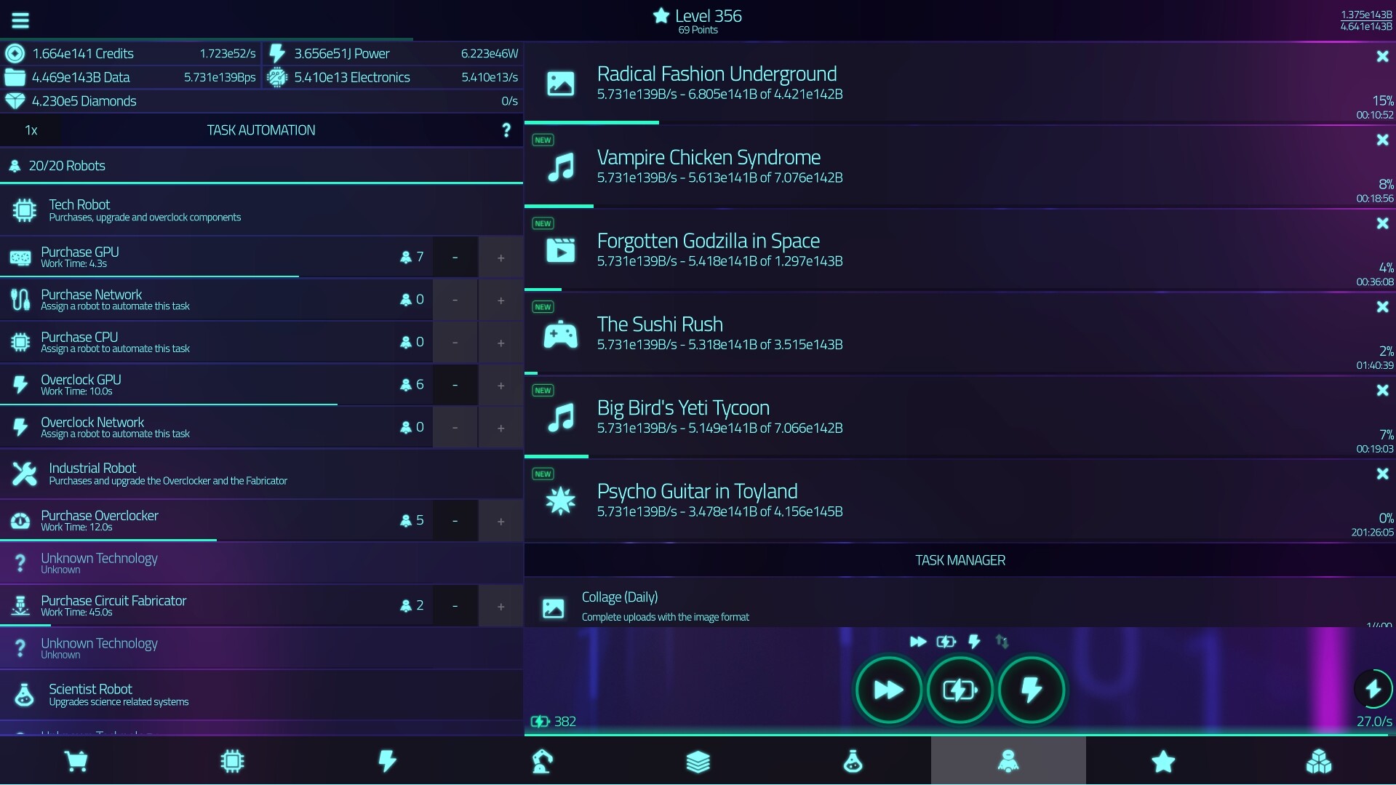Viewport: 1396px width, 785px height.
Task: Open the shop via the shopping cart icon
Action: 77,761
